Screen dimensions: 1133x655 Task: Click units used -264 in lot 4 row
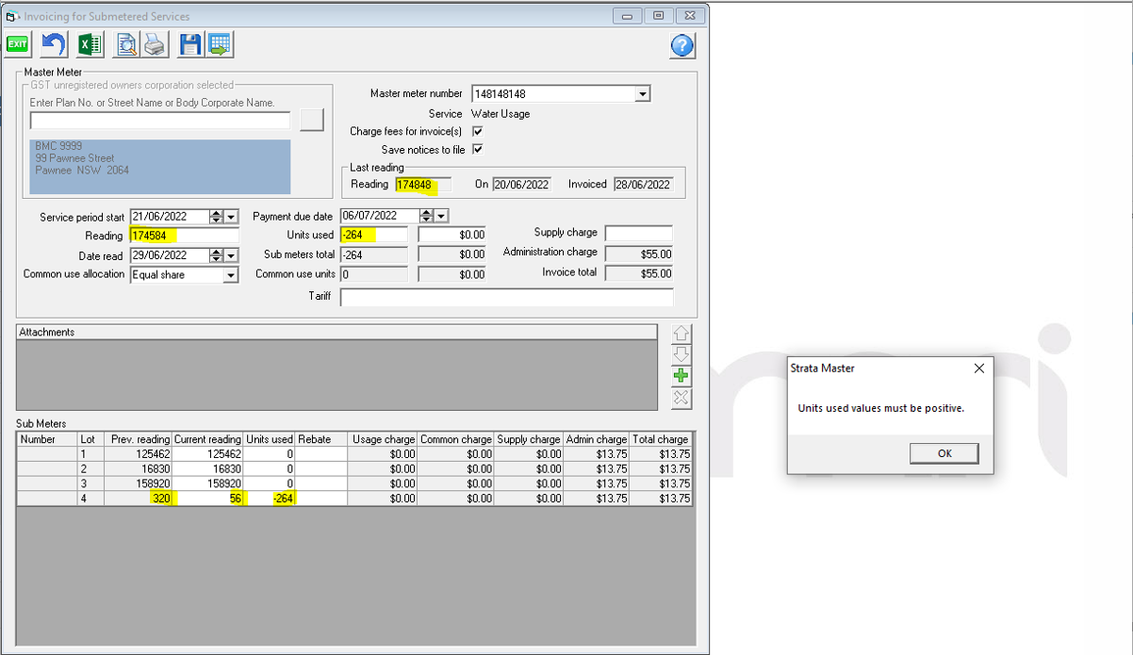point(270,499)
